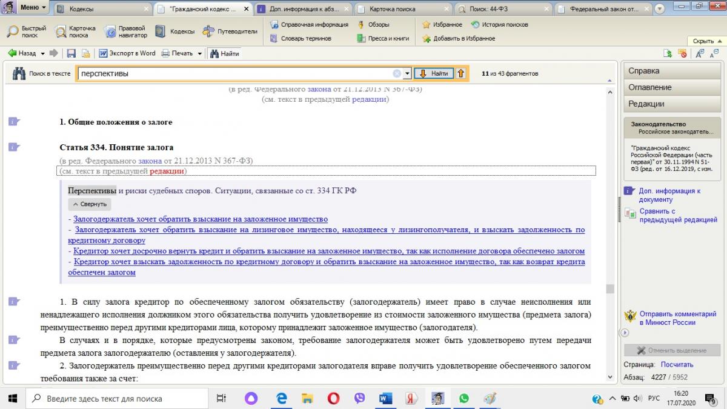Open Opera browser from the taskbar
This screenshot has height=409, width=727.
333,398
